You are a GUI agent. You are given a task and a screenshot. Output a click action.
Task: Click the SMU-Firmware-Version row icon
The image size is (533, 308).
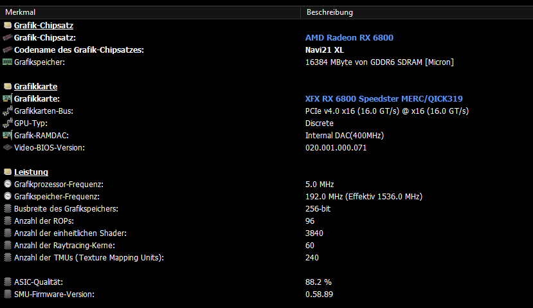(x=8, y=294)
